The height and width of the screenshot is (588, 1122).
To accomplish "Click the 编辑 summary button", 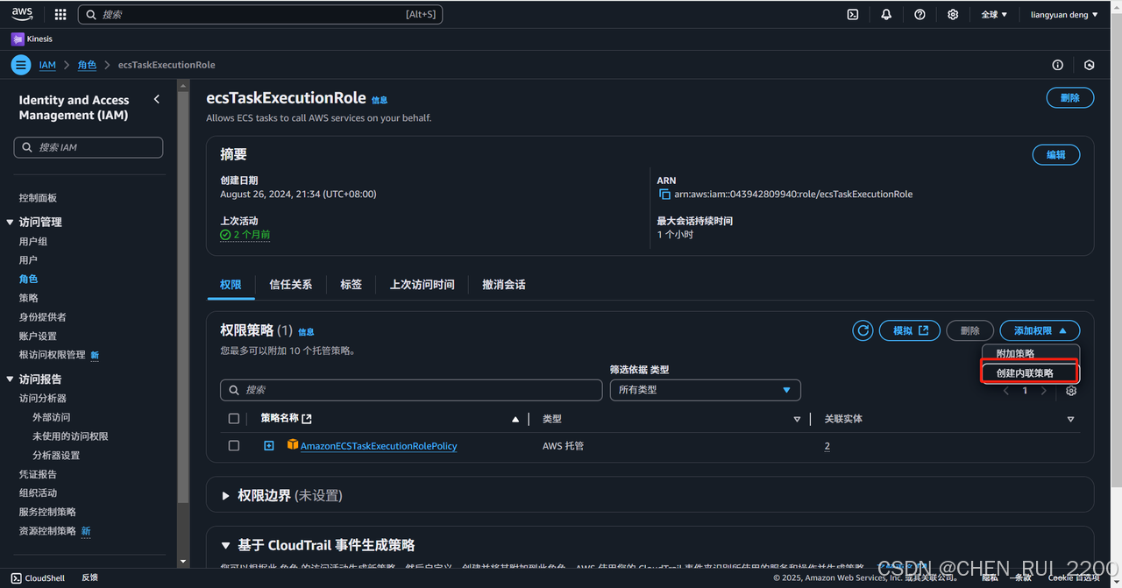I will click(x=1056, y=155).
